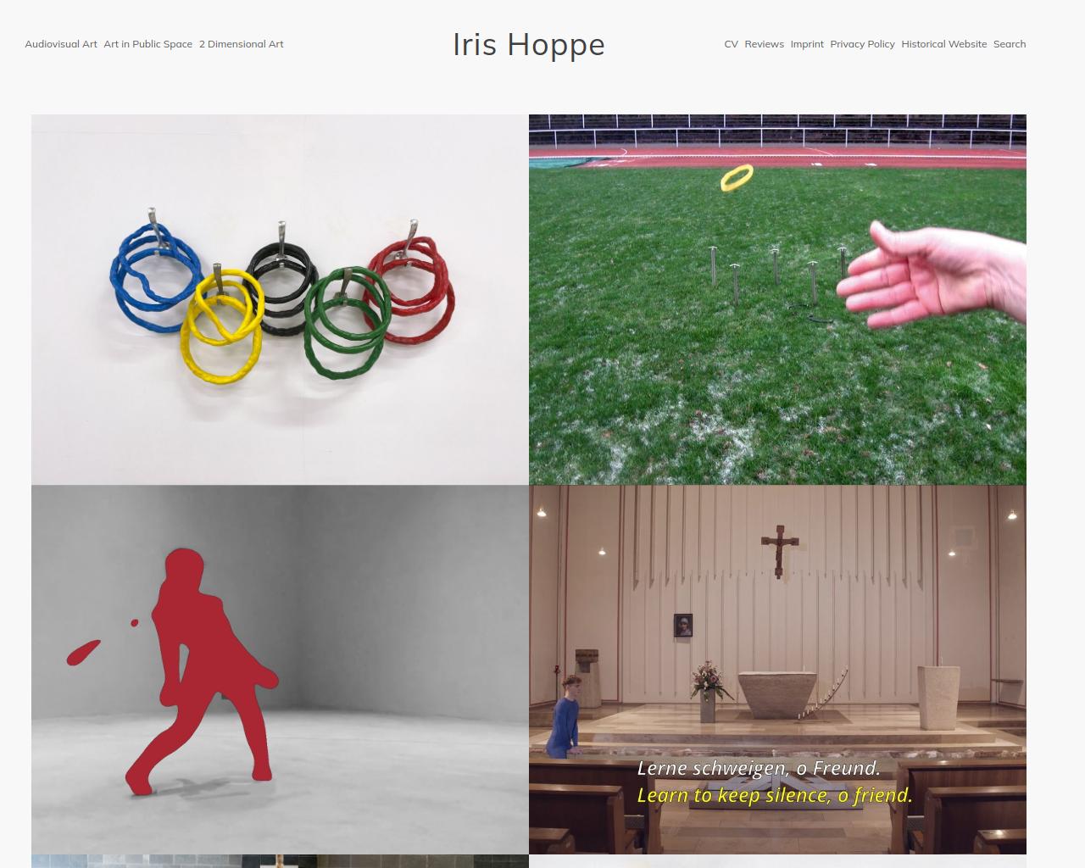
Task: Visit the Historical Website link
Action: 944,44
